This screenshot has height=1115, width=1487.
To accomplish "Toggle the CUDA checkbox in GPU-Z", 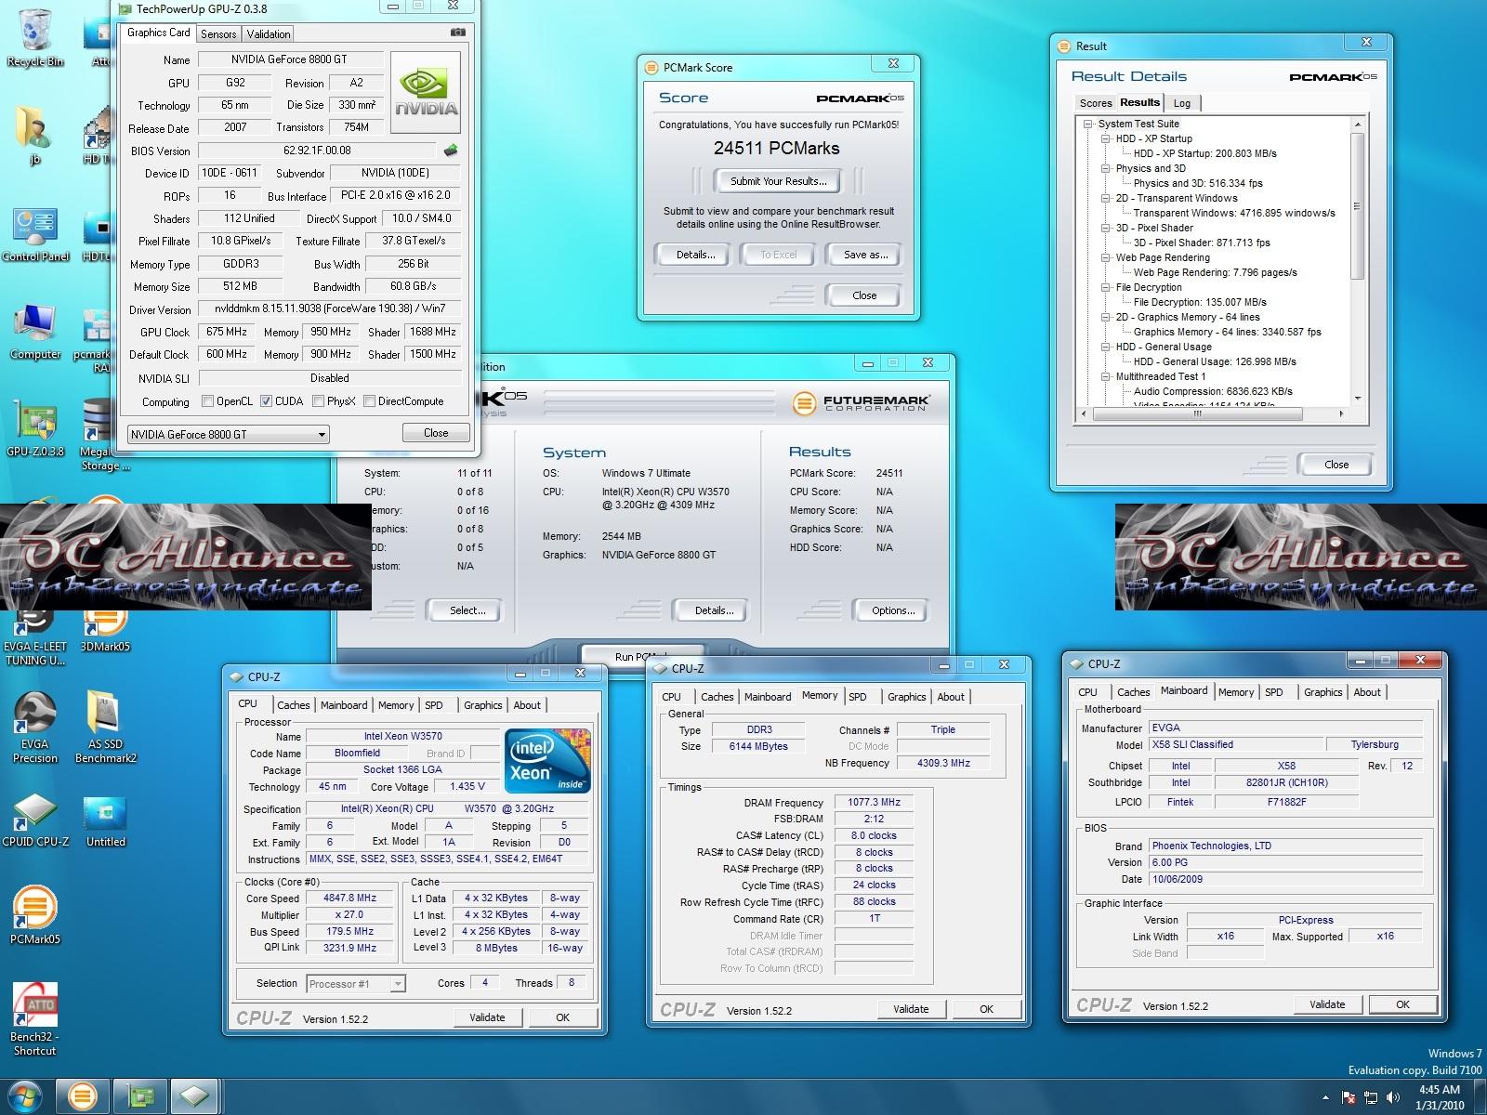I will (x=266, y=401).
